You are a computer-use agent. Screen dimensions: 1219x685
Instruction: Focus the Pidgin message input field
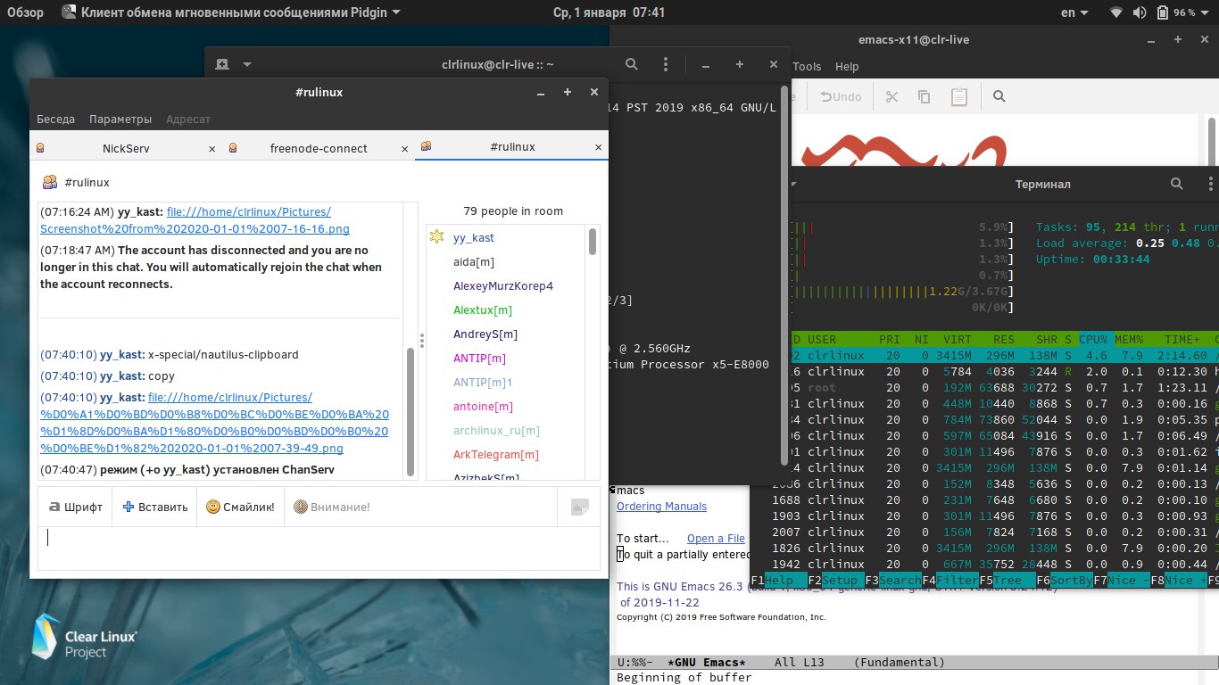tap(319, 548)
